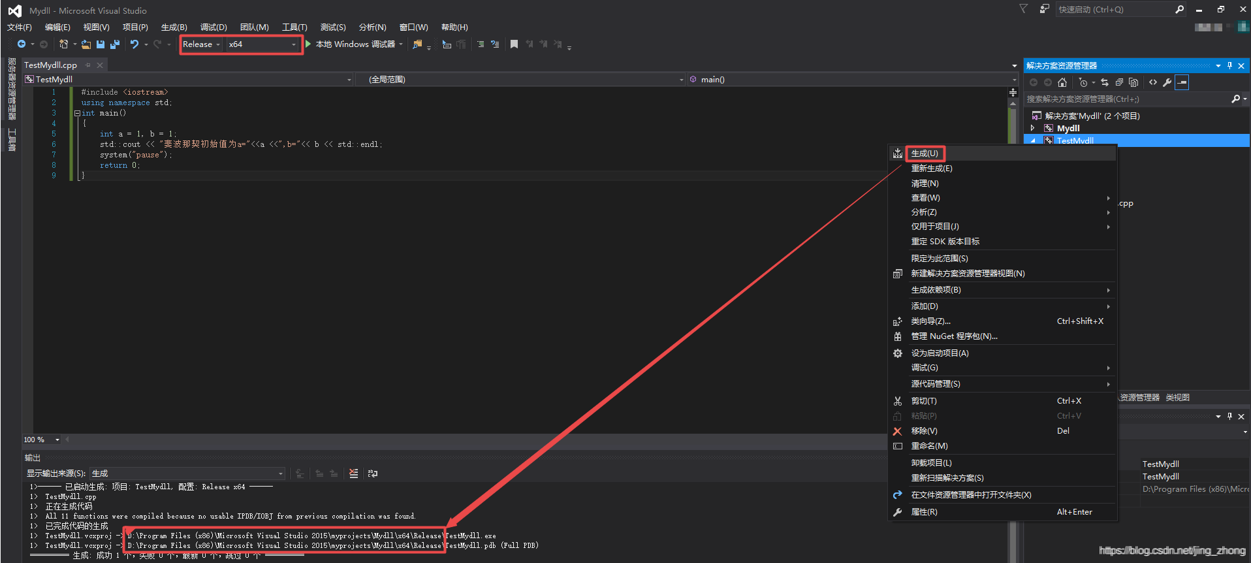Viewport: 1251px width, 563px height.
Task: Click the navigate backward arrow icon
Action: pos(22,44)
